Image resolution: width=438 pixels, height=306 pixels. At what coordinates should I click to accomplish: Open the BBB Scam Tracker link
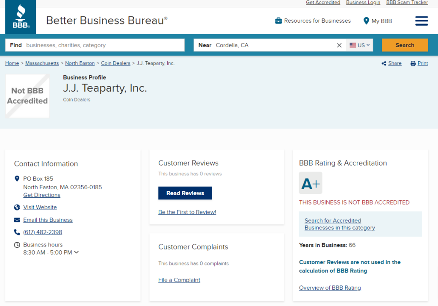point(407,3)
